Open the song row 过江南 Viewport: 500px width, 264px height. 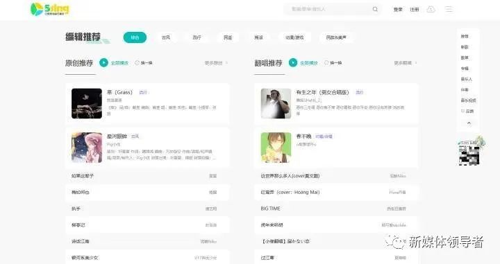click(336, 257)
